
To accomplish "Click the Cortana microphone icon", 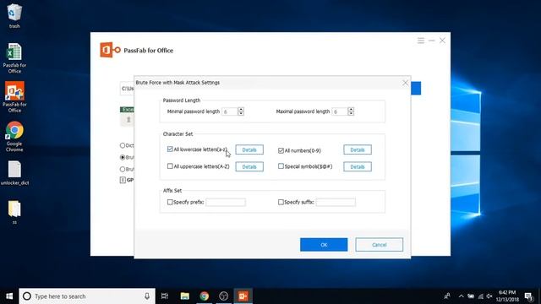I will (147, 296).
